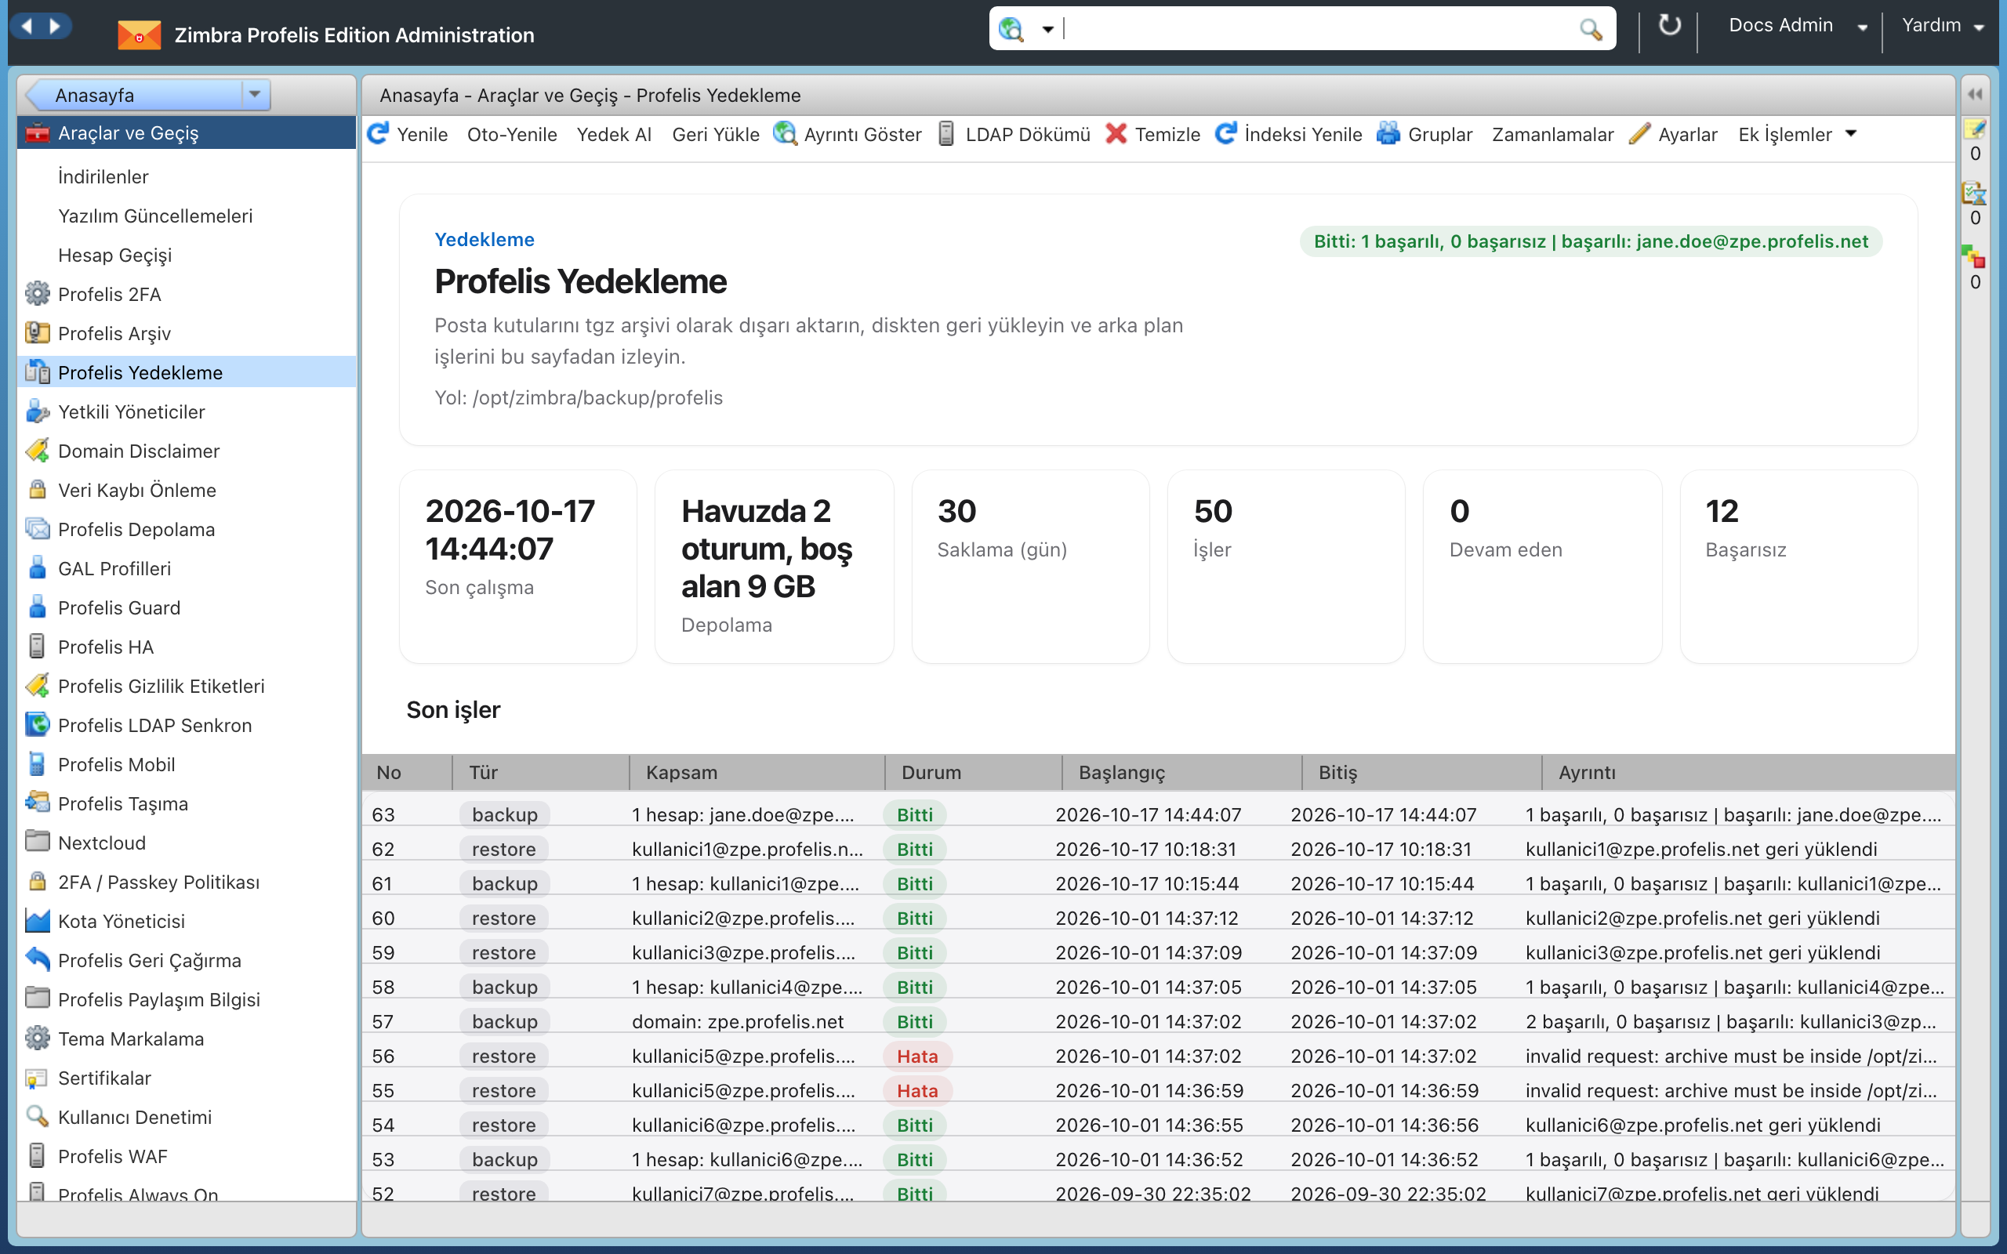
Task: Open Docs Admin account menu
Action: (1796, 26)
